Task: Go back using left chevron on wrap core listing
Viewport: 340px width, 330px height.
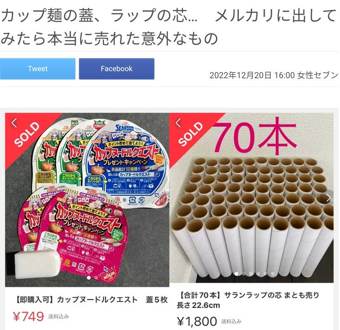Action: [178, 123]
